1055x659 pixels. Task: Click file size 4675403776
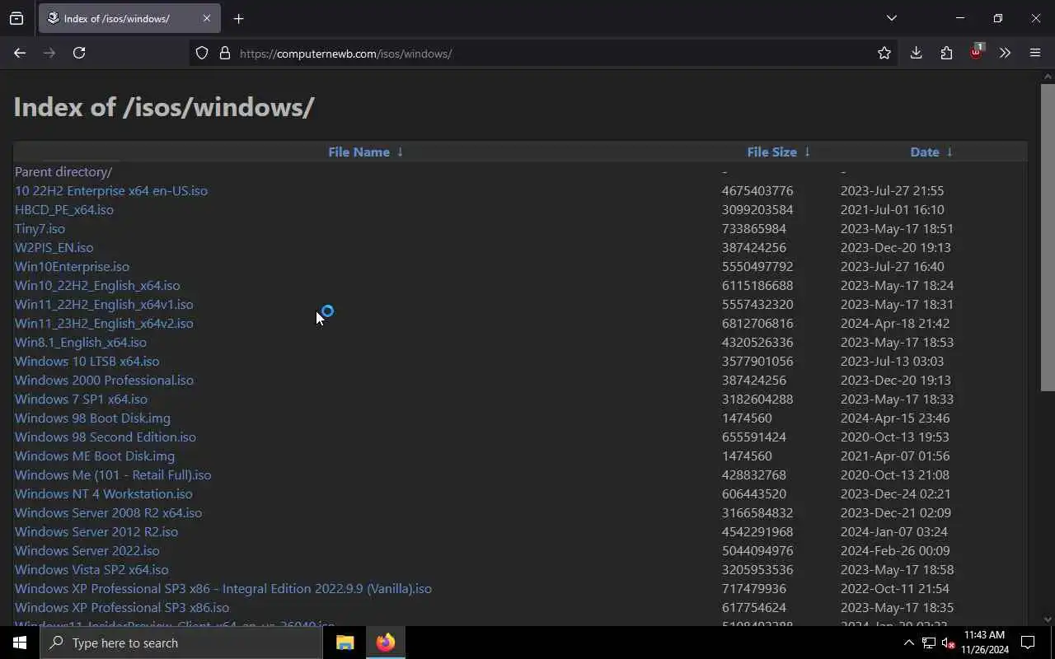click(757, 190)
